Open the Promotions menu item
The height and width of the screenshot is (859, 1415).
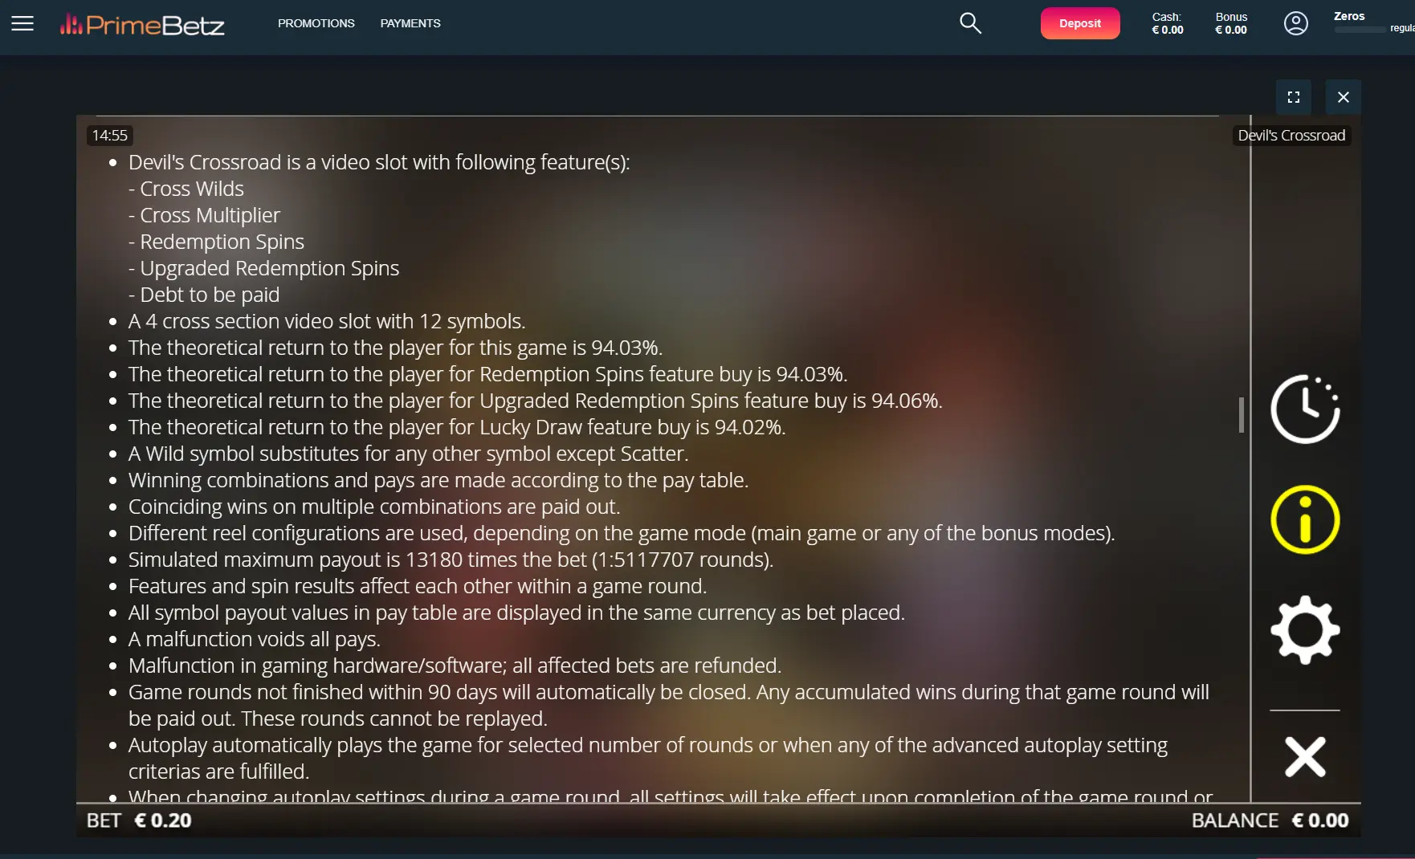click(x=316, y=23)
